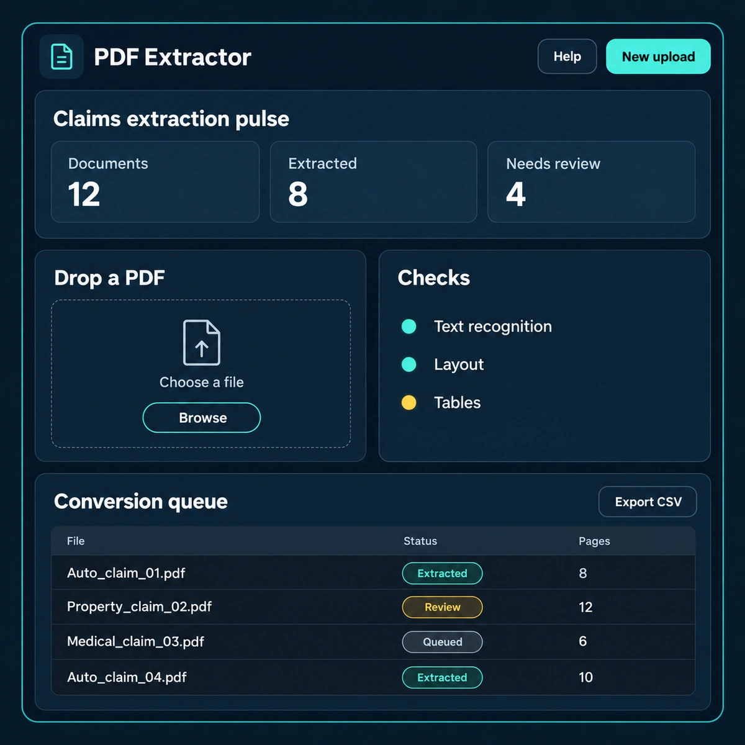745x745 pixels.
Task: Click the PDF Extractor app title
Action: 173,57
